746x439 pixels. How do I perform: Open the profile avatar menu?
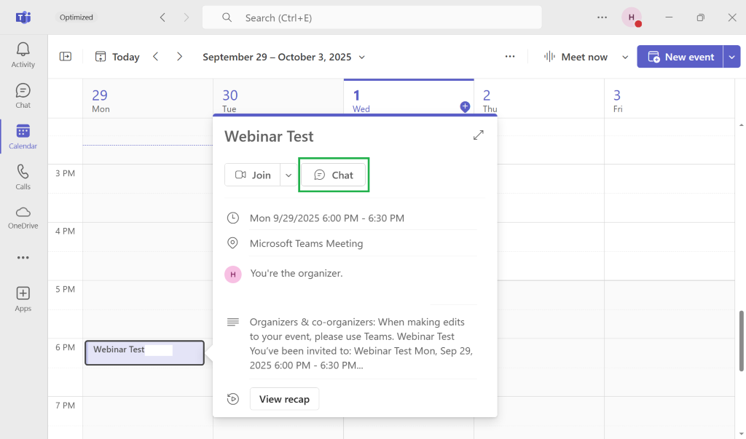(x=632, y=17)
